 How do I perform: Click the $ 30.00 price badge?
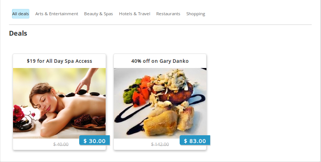[94, 140]
